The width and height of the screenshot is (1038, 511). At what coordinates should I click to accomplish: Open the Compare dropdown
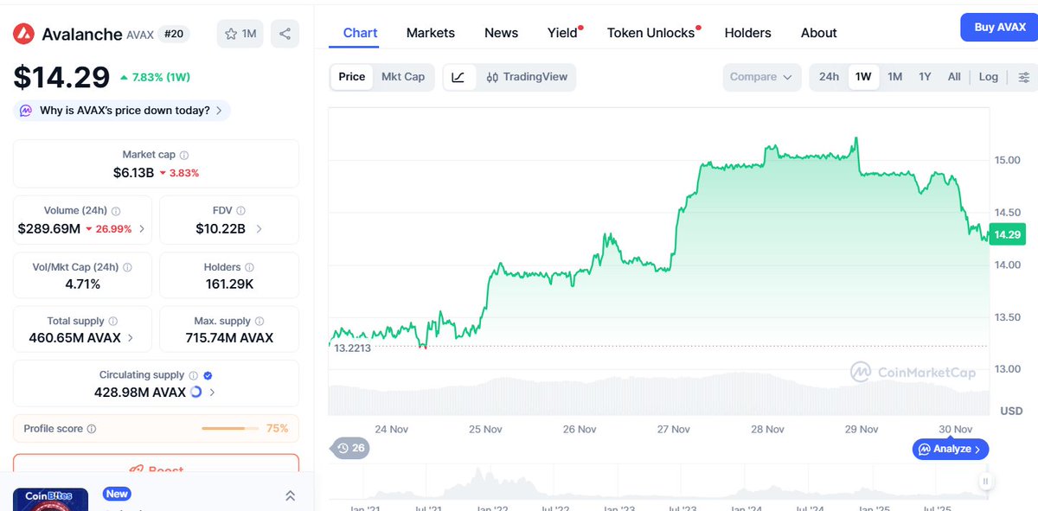[x=760, y=77]
